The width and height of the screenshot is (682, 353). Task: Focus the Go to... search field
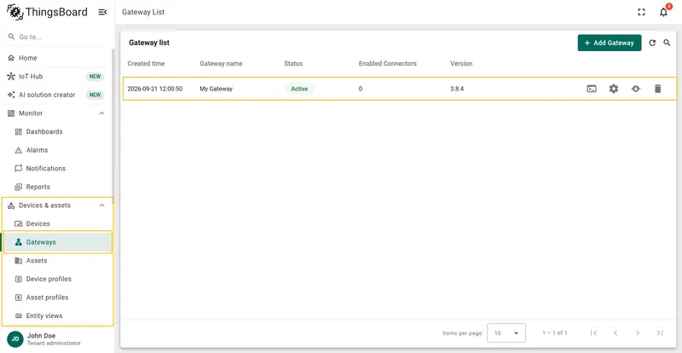pyautogui.click(x=57, y=37)
